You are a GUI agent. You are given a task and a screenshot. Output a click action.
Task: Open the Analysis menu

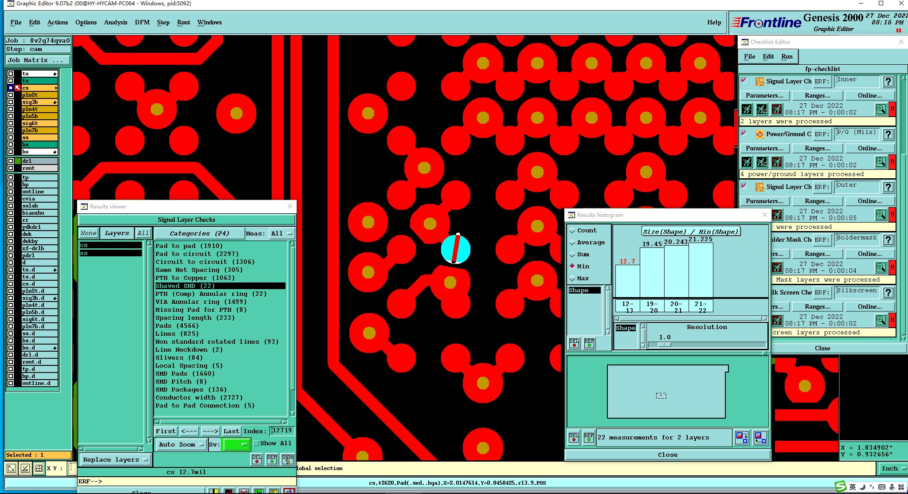point(115,23)
